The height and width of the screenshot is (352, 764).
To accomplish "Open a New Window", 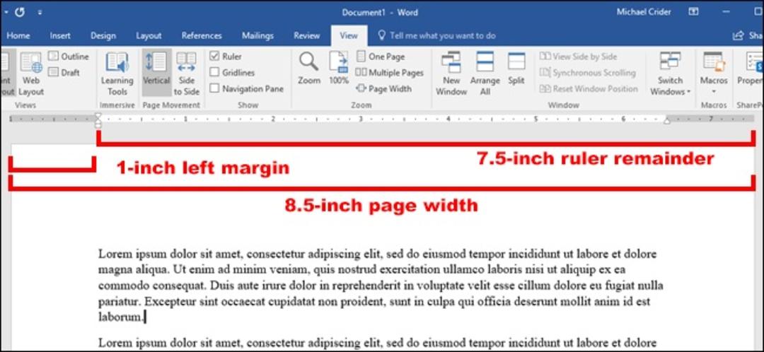I will coord(451,73).
